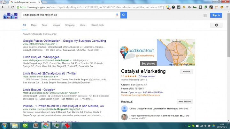The image size is (230, 129).
Task: Switch to Maps results tab
Action: (34, 25)
